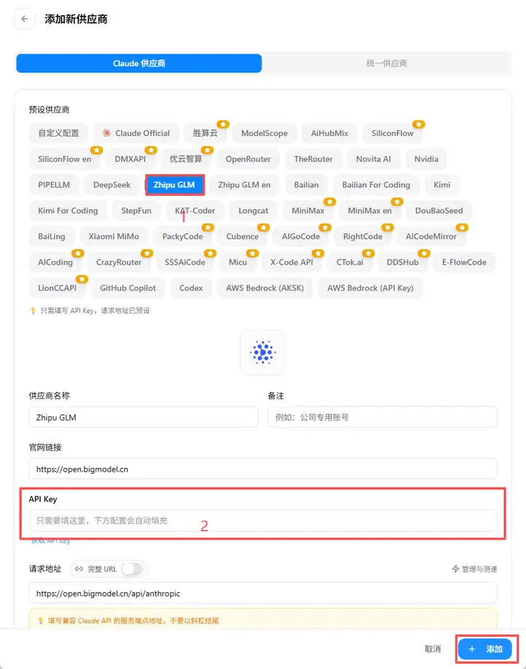Screen dimensions: 526x669
Task: Pick the X-Code API preset
Action: [291, 262]
